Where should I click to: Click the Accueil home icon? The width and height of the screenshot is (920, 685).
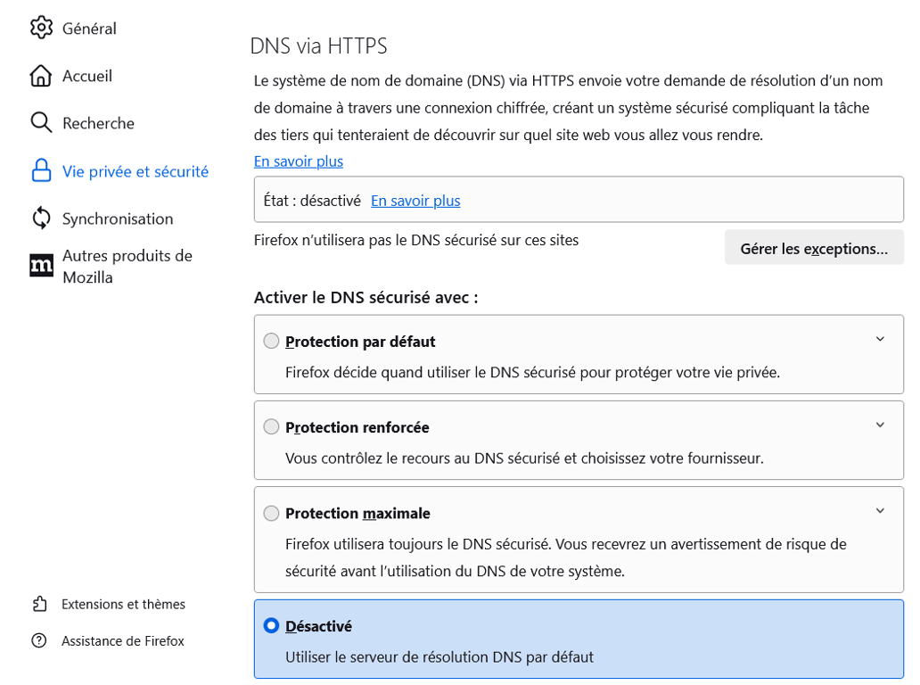(41, 76)
